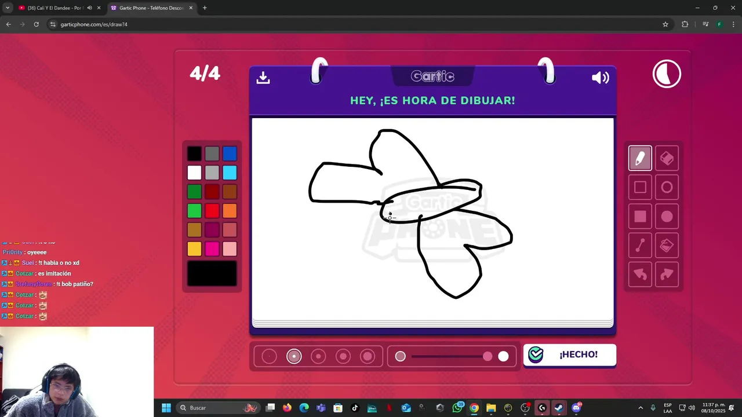Undo the last stroke

tap(640, 275)
